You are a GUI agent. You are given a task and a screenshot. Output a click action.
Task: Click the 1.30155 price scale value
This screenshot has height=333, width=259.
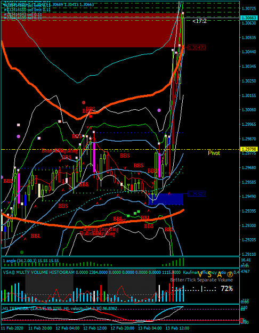click(249, 95)
